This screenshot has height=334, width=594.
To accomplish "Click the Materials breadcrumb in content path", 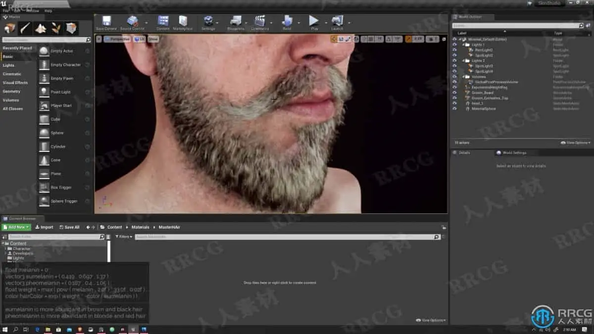I will (140, 227).
